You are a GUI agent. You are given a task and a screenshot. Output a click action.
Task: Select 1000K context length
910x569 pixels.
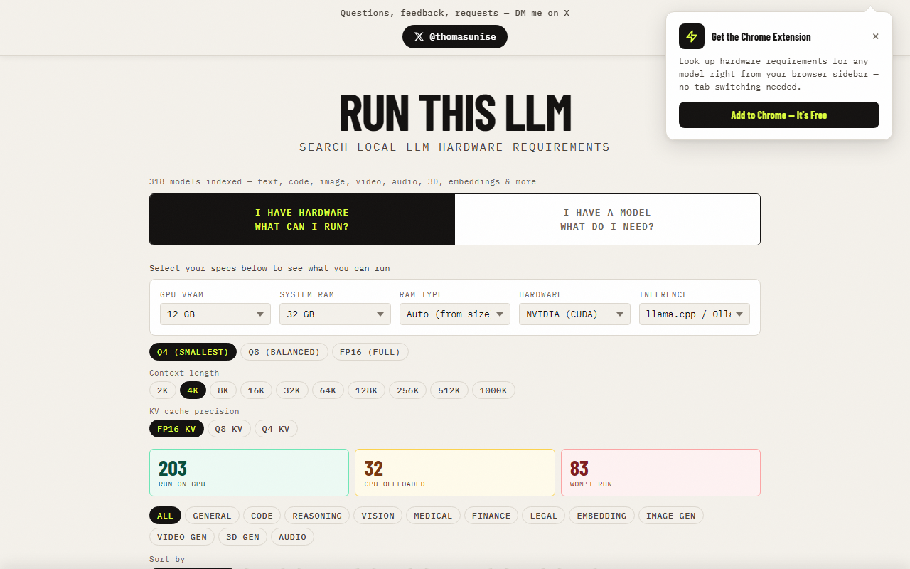click(x=493, y=390)
